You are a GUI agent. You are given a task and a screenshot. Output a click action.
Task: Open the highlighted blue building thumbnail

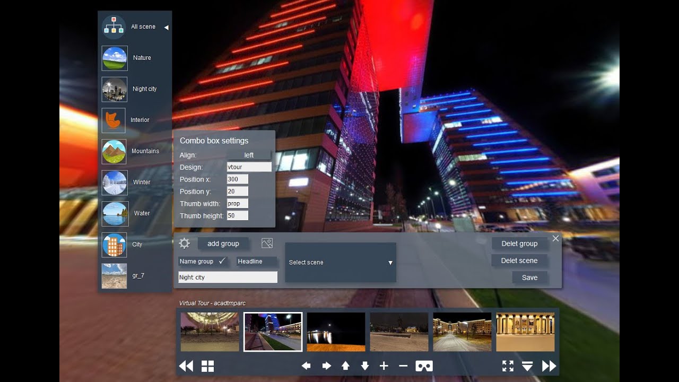(273, 332)
